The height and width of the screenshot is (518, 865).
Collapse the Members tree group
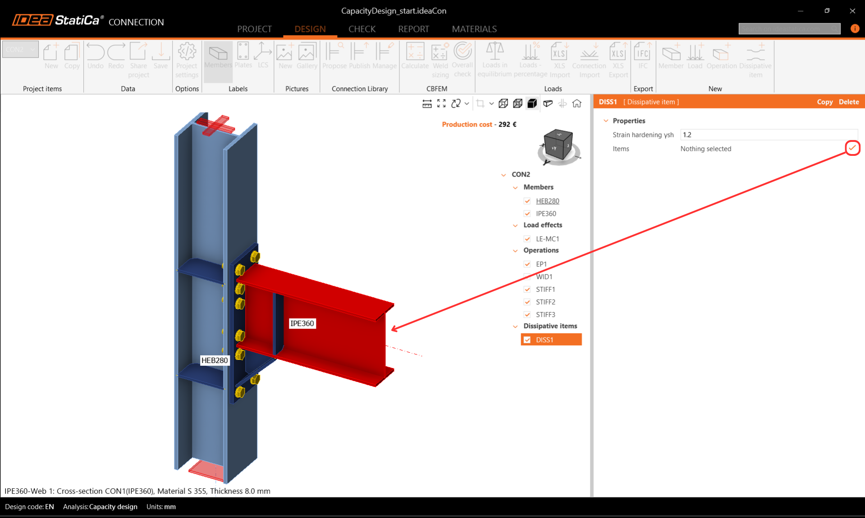[515, 187]
